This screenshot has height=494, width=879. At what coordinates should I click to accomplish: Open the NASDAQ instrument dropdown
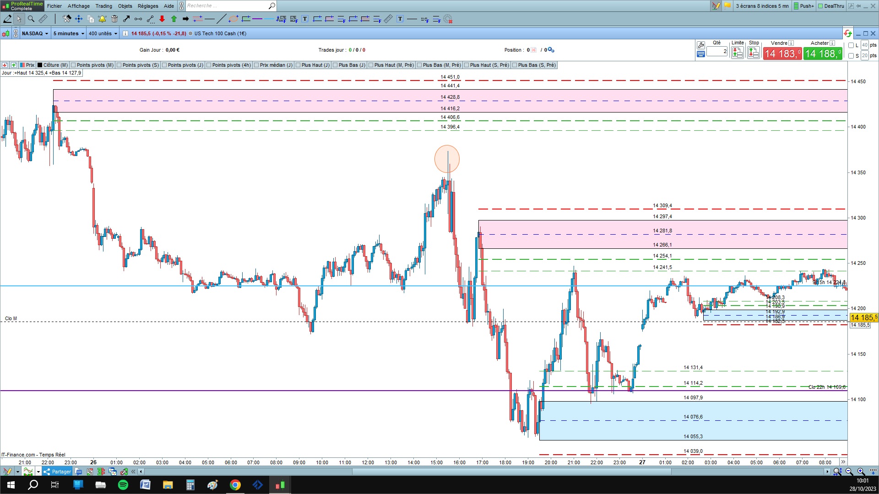click(x=35, y=33)
